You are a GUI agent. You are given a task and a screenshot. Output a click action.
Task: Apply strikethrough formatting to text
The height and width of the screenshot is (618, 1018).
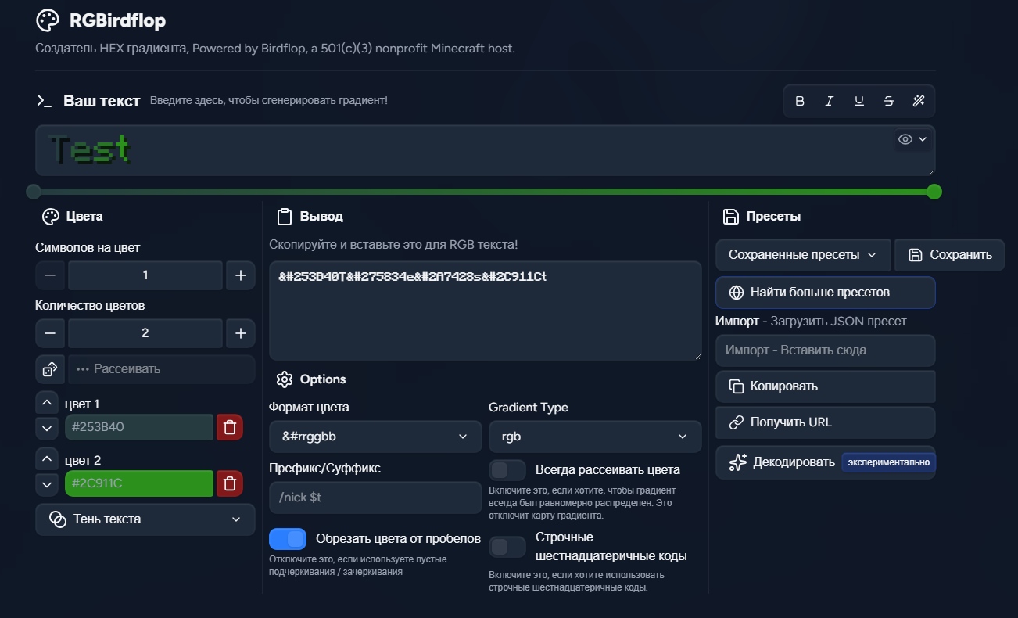pos(889,101)
